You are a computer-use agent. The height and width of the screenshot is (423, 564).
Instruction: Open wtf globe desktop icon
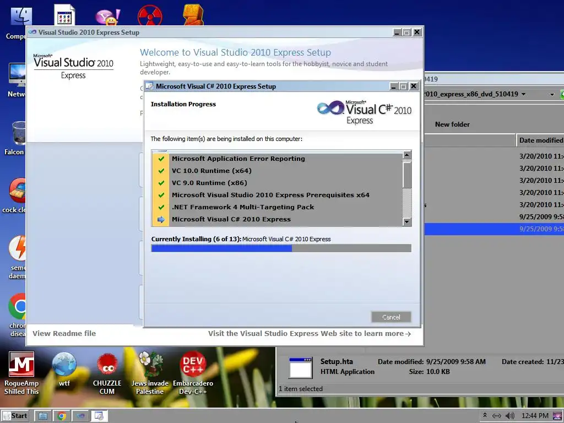coord(64,369)
